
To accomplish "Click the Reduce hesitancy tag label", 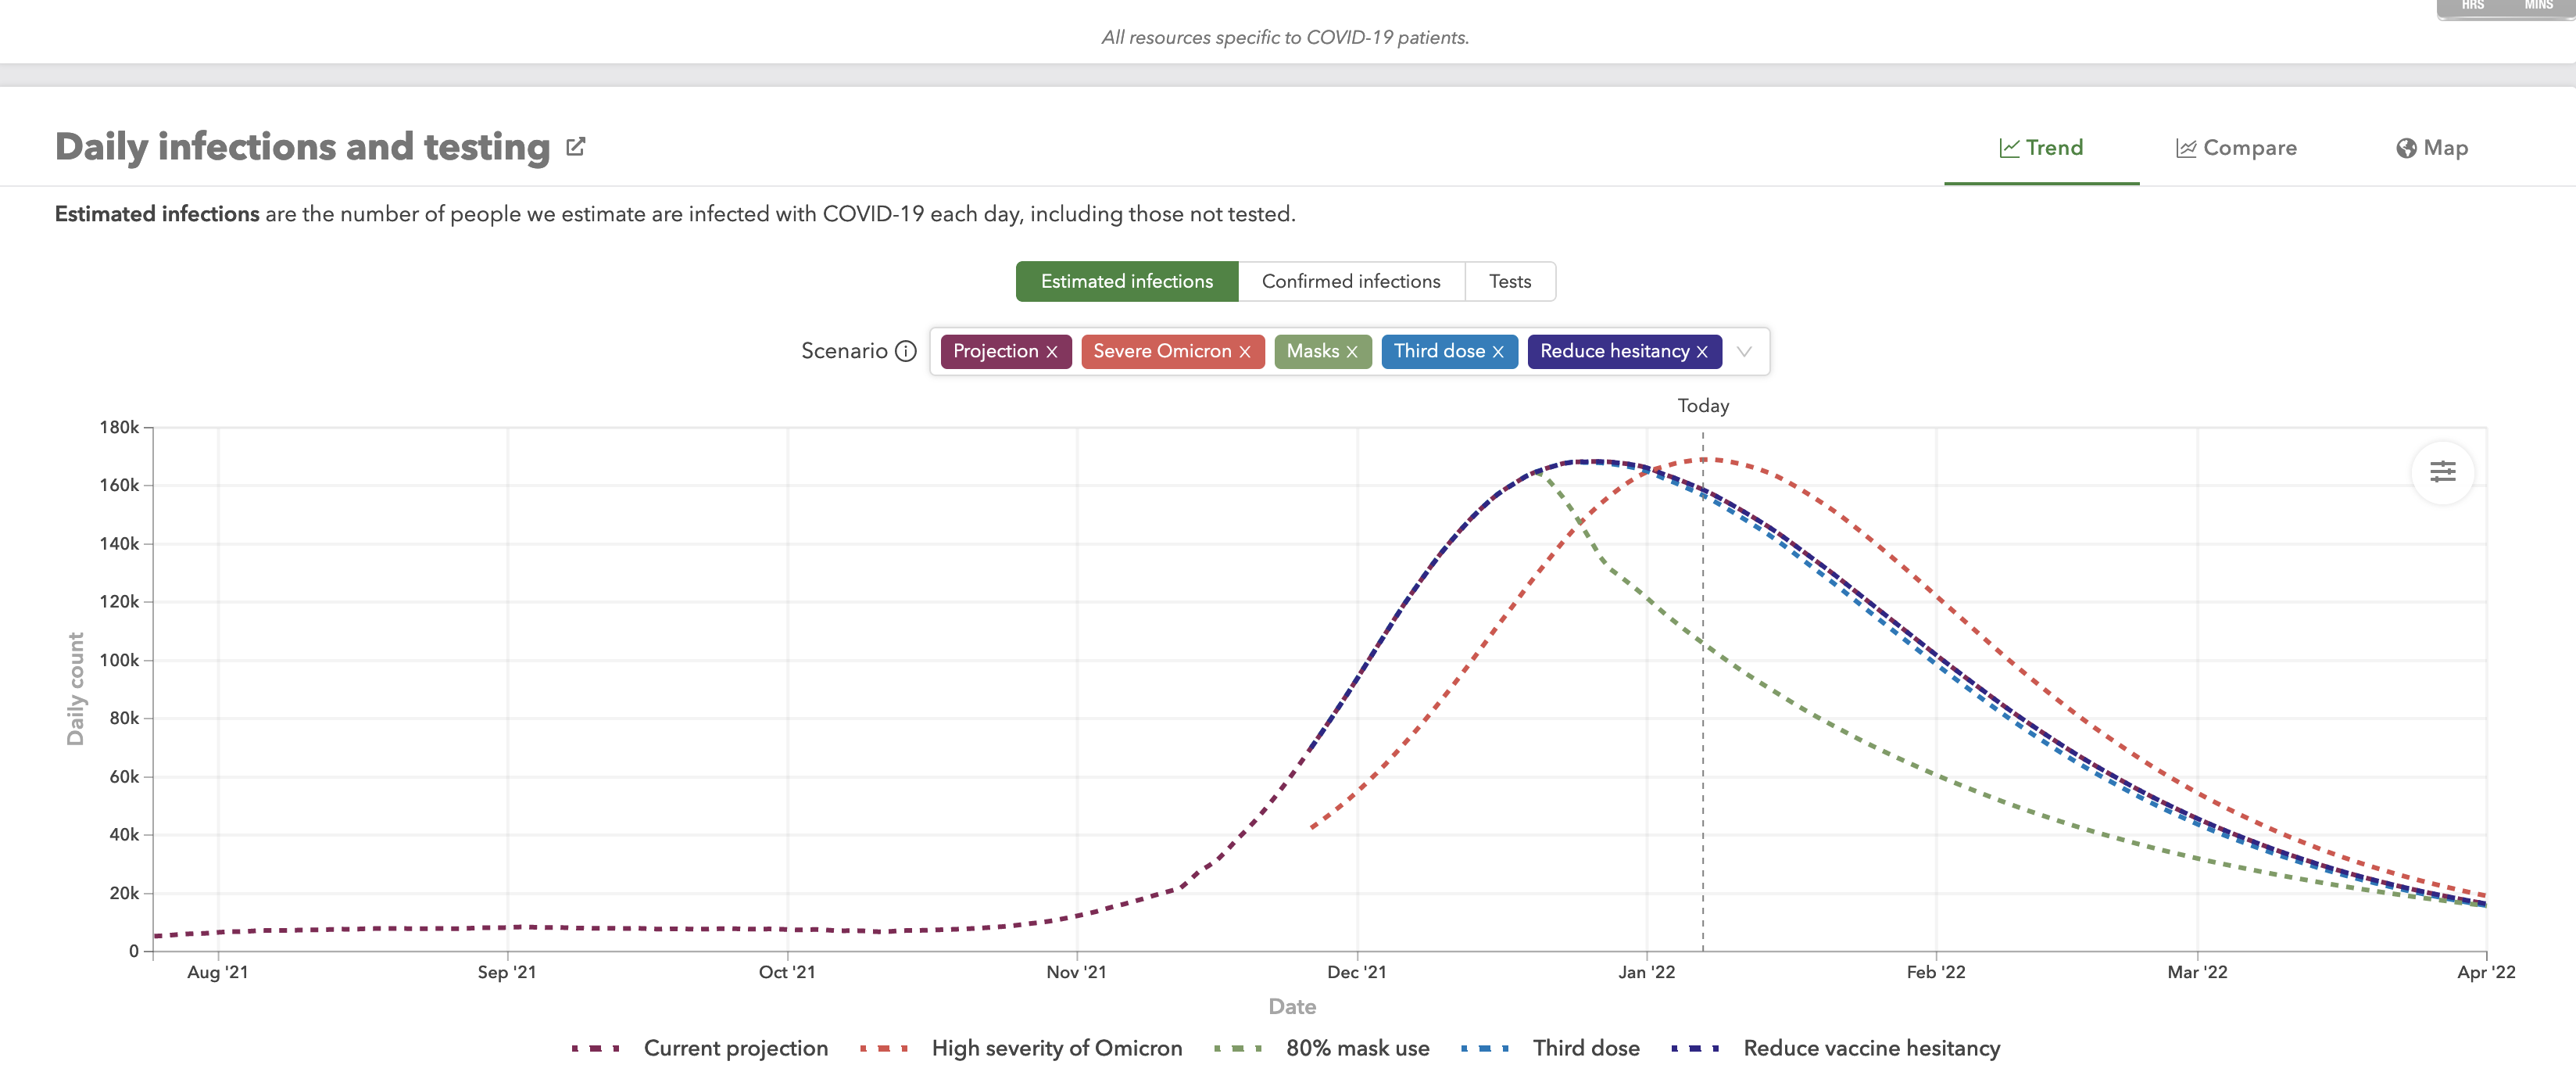I will pyautogui.click(x=1614, y=351).
